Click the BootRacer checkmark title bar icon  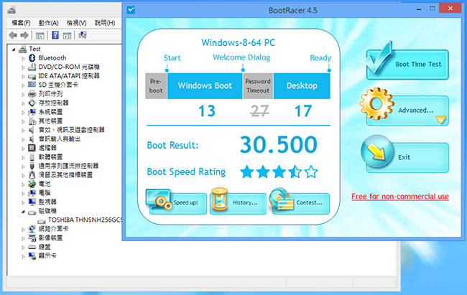tap(131, 10)
